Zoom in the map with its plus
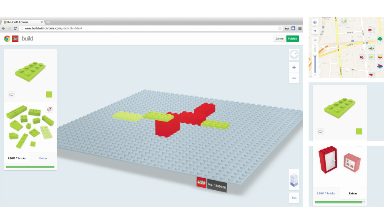The image size is (384, 207). (x=315, y=40)
